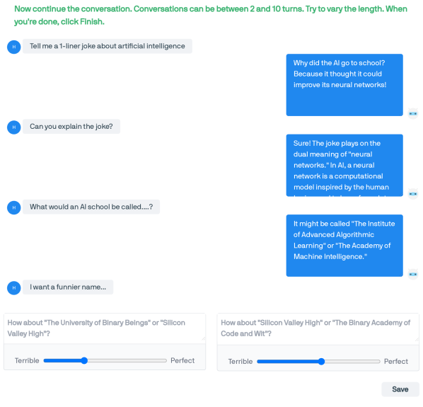This screenshot has width=423, height=407.
Task: Set left response rating slider handle
Action: (84, 360)
